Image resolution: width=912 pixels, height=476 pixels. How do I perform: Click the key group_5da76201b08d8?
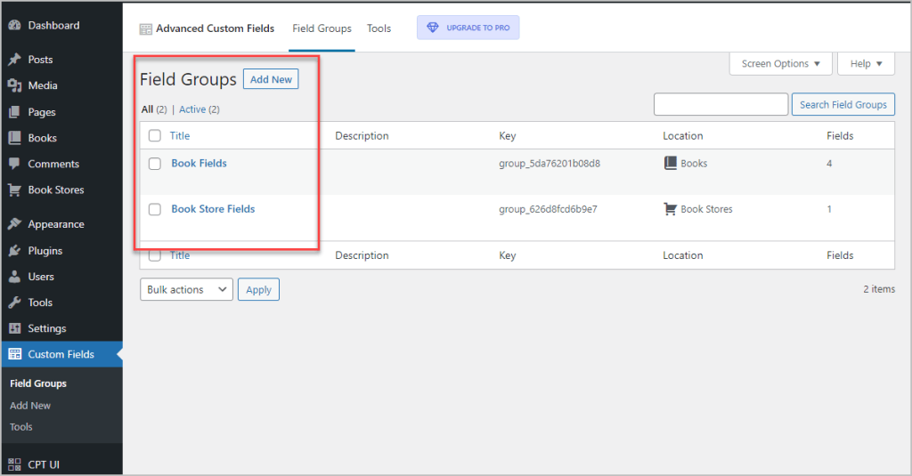point(549,164)
